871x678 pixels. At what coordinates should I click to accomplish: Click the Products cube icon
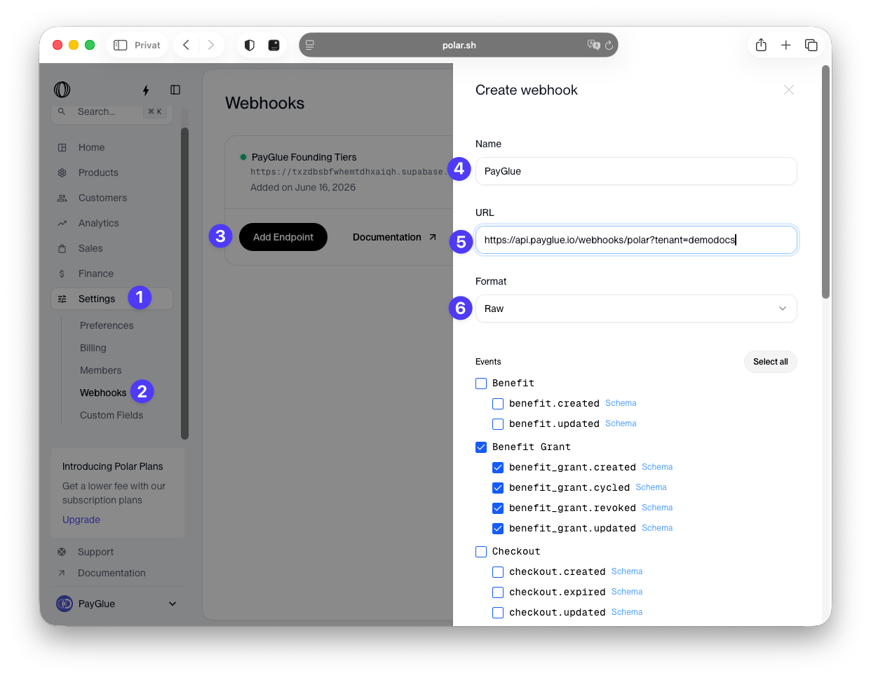62,172
